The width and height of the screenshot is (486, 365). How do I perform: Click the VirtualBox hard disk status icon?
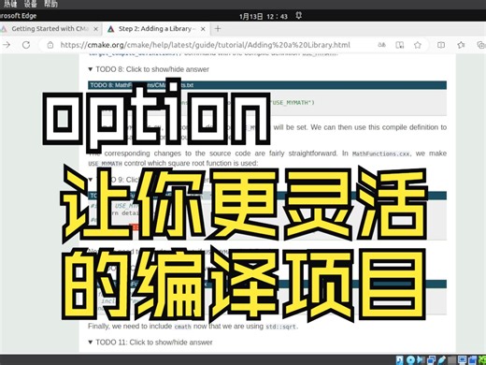point(400,359)
